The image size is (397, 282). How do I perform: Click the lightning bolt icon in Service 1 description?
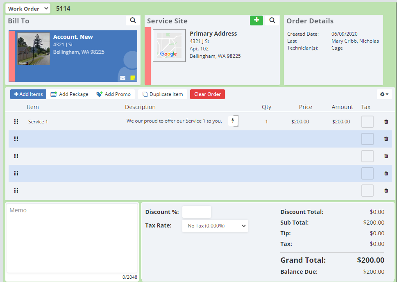pos(233,121)
